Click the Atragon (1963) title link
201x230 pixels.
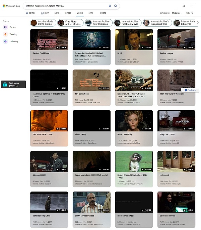tap(39, 175)
